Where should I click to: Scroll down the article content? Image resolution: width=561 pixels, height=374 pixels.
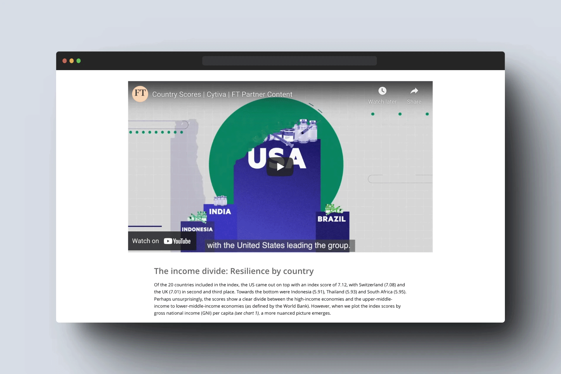(x=280, y=299)
